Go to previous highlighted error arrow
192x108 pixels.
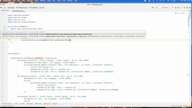(186, 13)
